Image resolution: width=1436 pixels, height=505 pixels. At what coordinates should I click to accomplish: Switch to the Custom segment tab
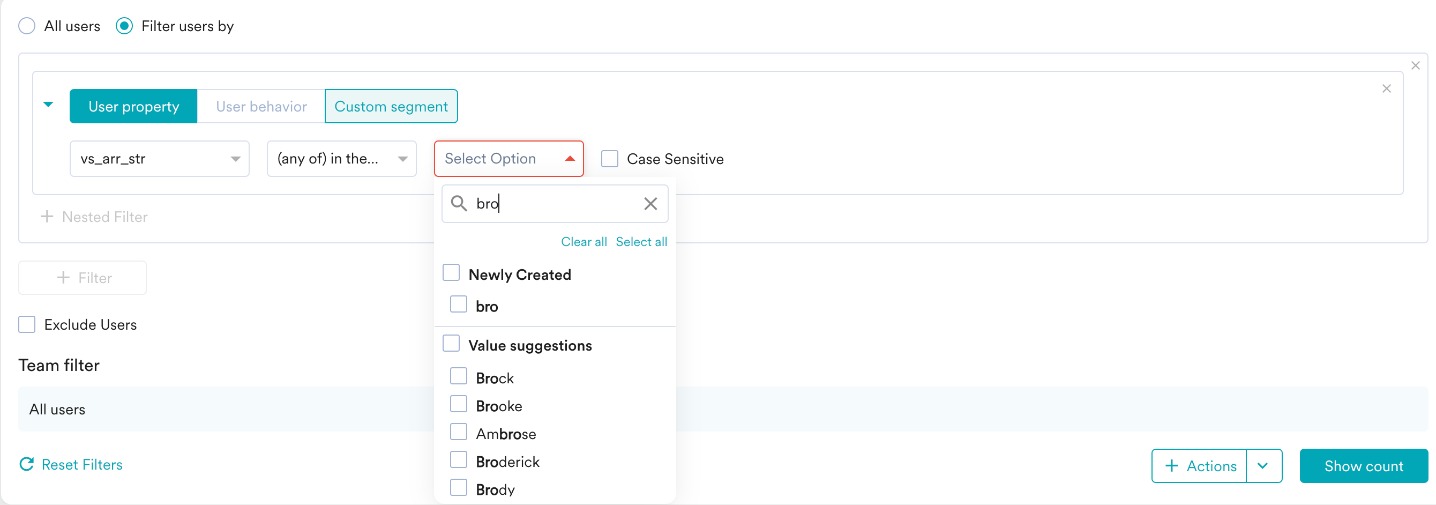(x=391, y=107)
